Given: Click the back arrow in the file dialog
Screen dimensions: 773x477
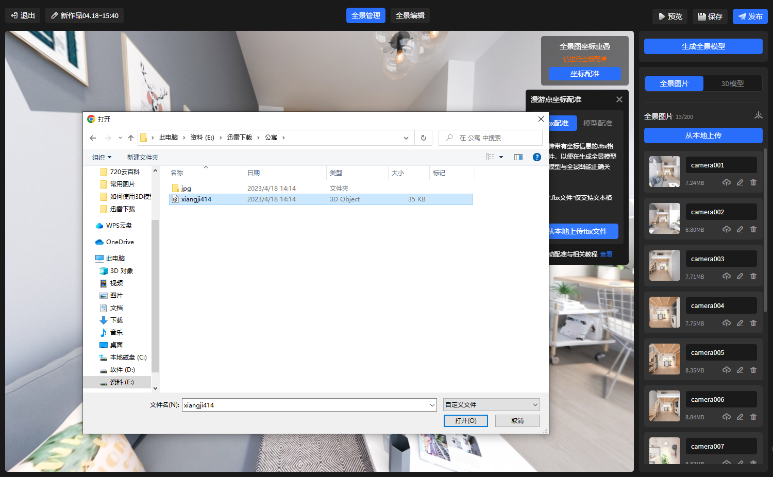Looking at the screenshot, I should point(93,138).
